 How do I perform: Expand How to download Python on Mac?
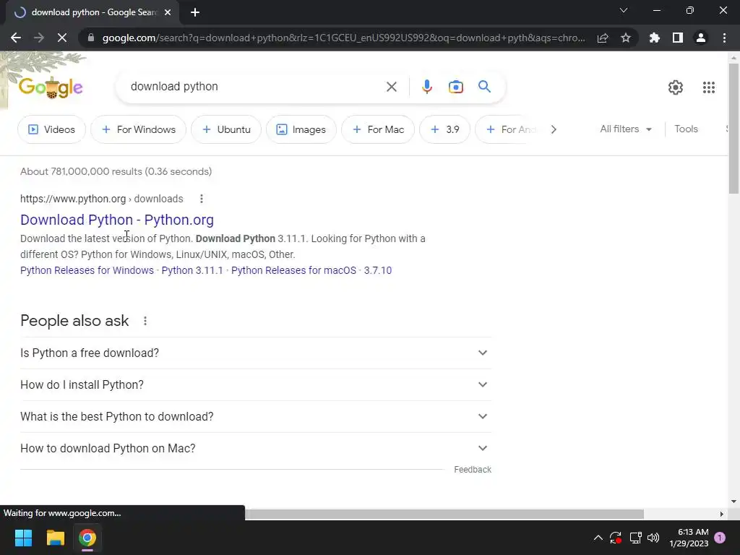(x=256, y=448)
